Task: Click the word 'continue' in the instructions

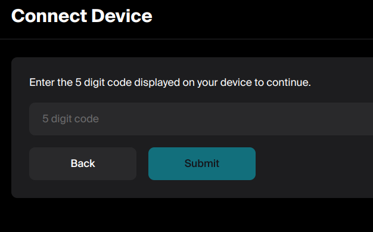Action: [287, 82]
